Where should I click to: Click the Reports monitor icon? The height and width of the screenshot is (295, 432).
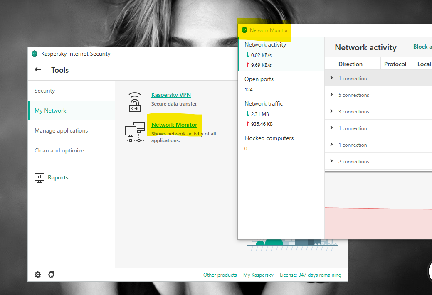tap(39, 178)
